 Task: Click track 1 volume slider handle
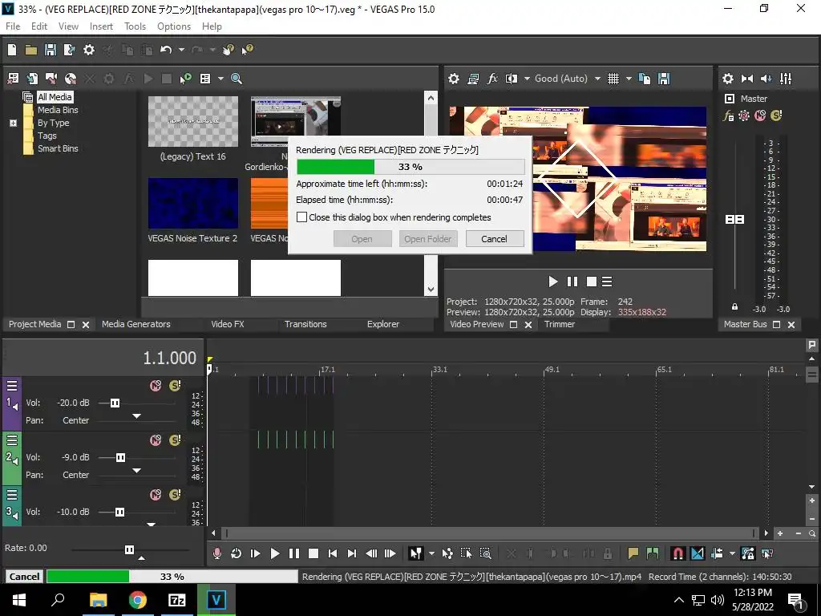(x=115, y=403)
